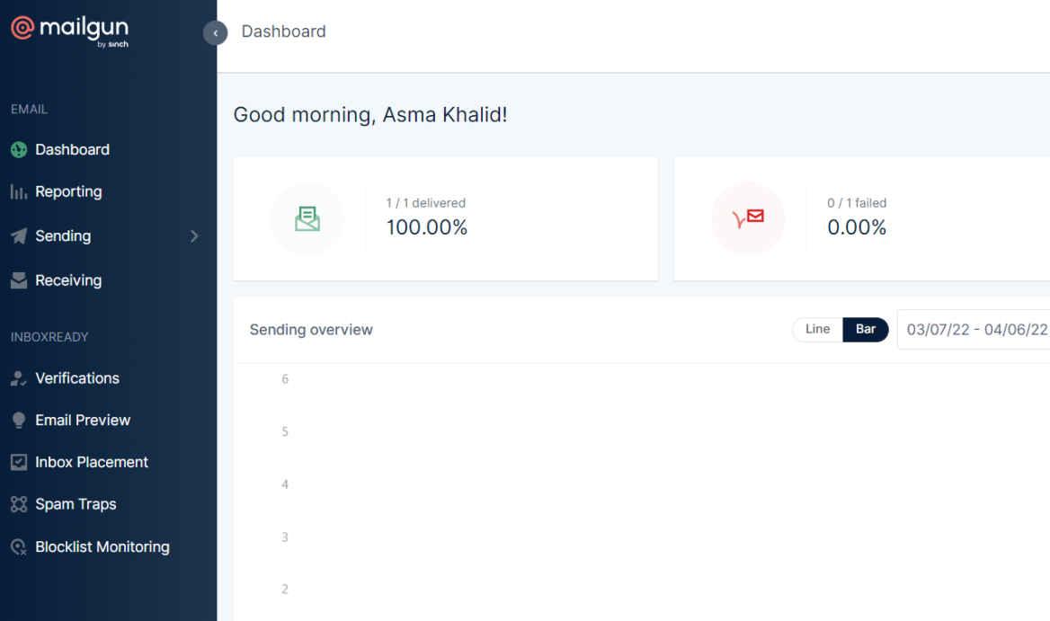Open the Reporting menu item
1050x621 pixels.
(x=68, y=192)
